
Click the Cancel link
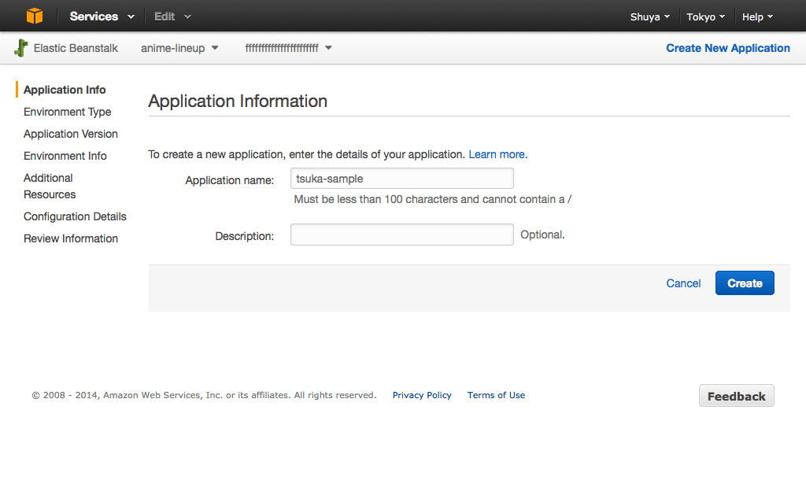pos(682,283)
